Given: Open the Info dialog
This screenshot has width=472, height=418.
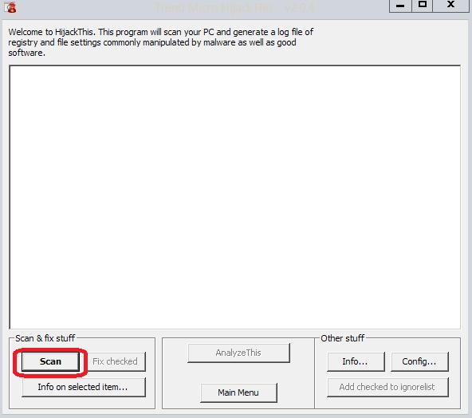Looking at the screenshot, I should 356,361.
